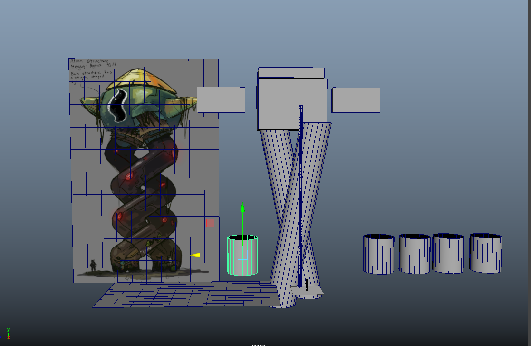531x346 pixels.
Task: Select the gray box left of the tower head
Action: (x=221, y=99)
